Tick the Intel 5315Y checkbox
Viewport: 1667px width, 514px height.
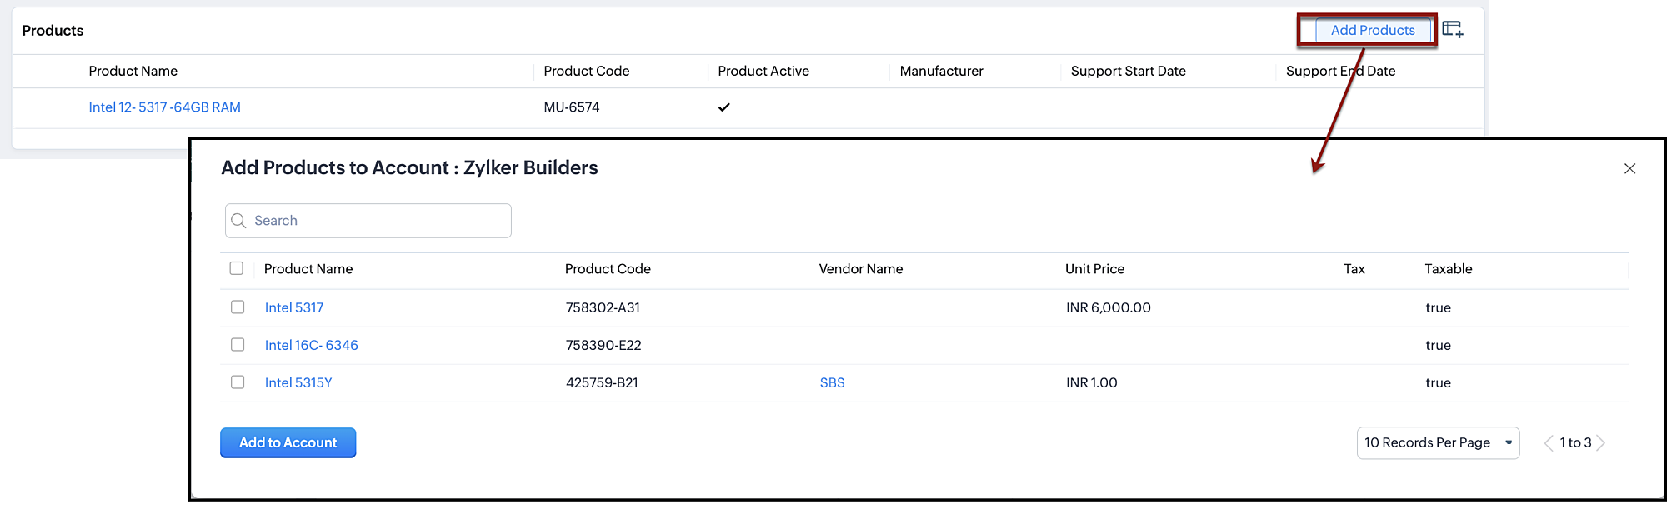tap(238, 382)
